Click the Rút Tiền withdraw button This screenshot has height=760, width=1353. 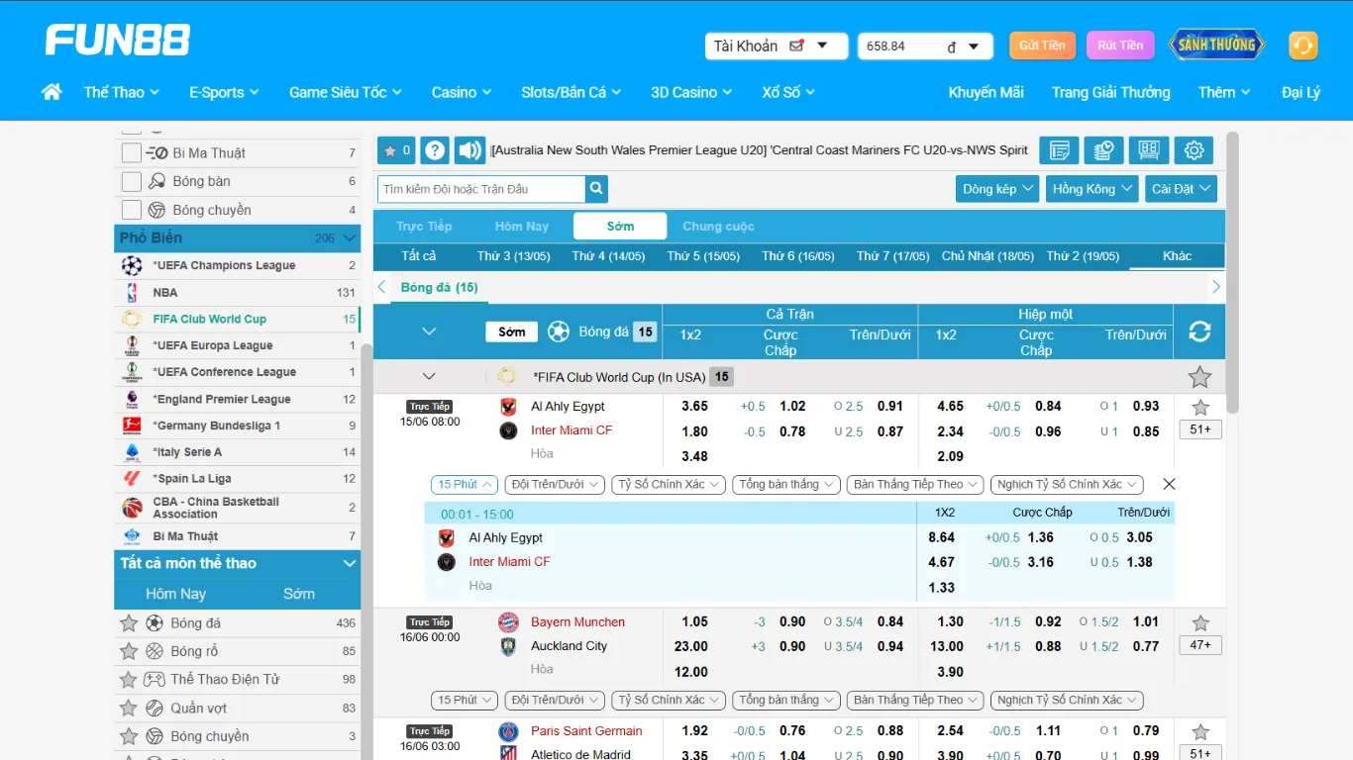1120,46
